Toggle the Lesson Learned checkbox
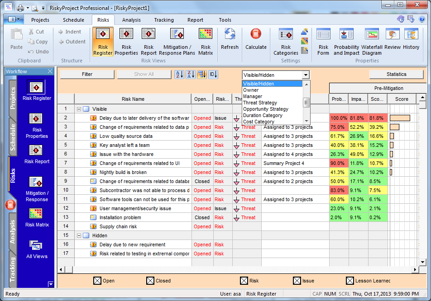 [x=350, y=281]
